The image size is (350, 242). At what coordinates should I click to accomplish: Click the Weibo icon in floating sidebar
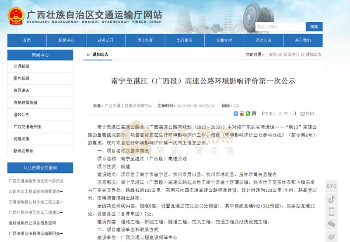pos(332,237)
